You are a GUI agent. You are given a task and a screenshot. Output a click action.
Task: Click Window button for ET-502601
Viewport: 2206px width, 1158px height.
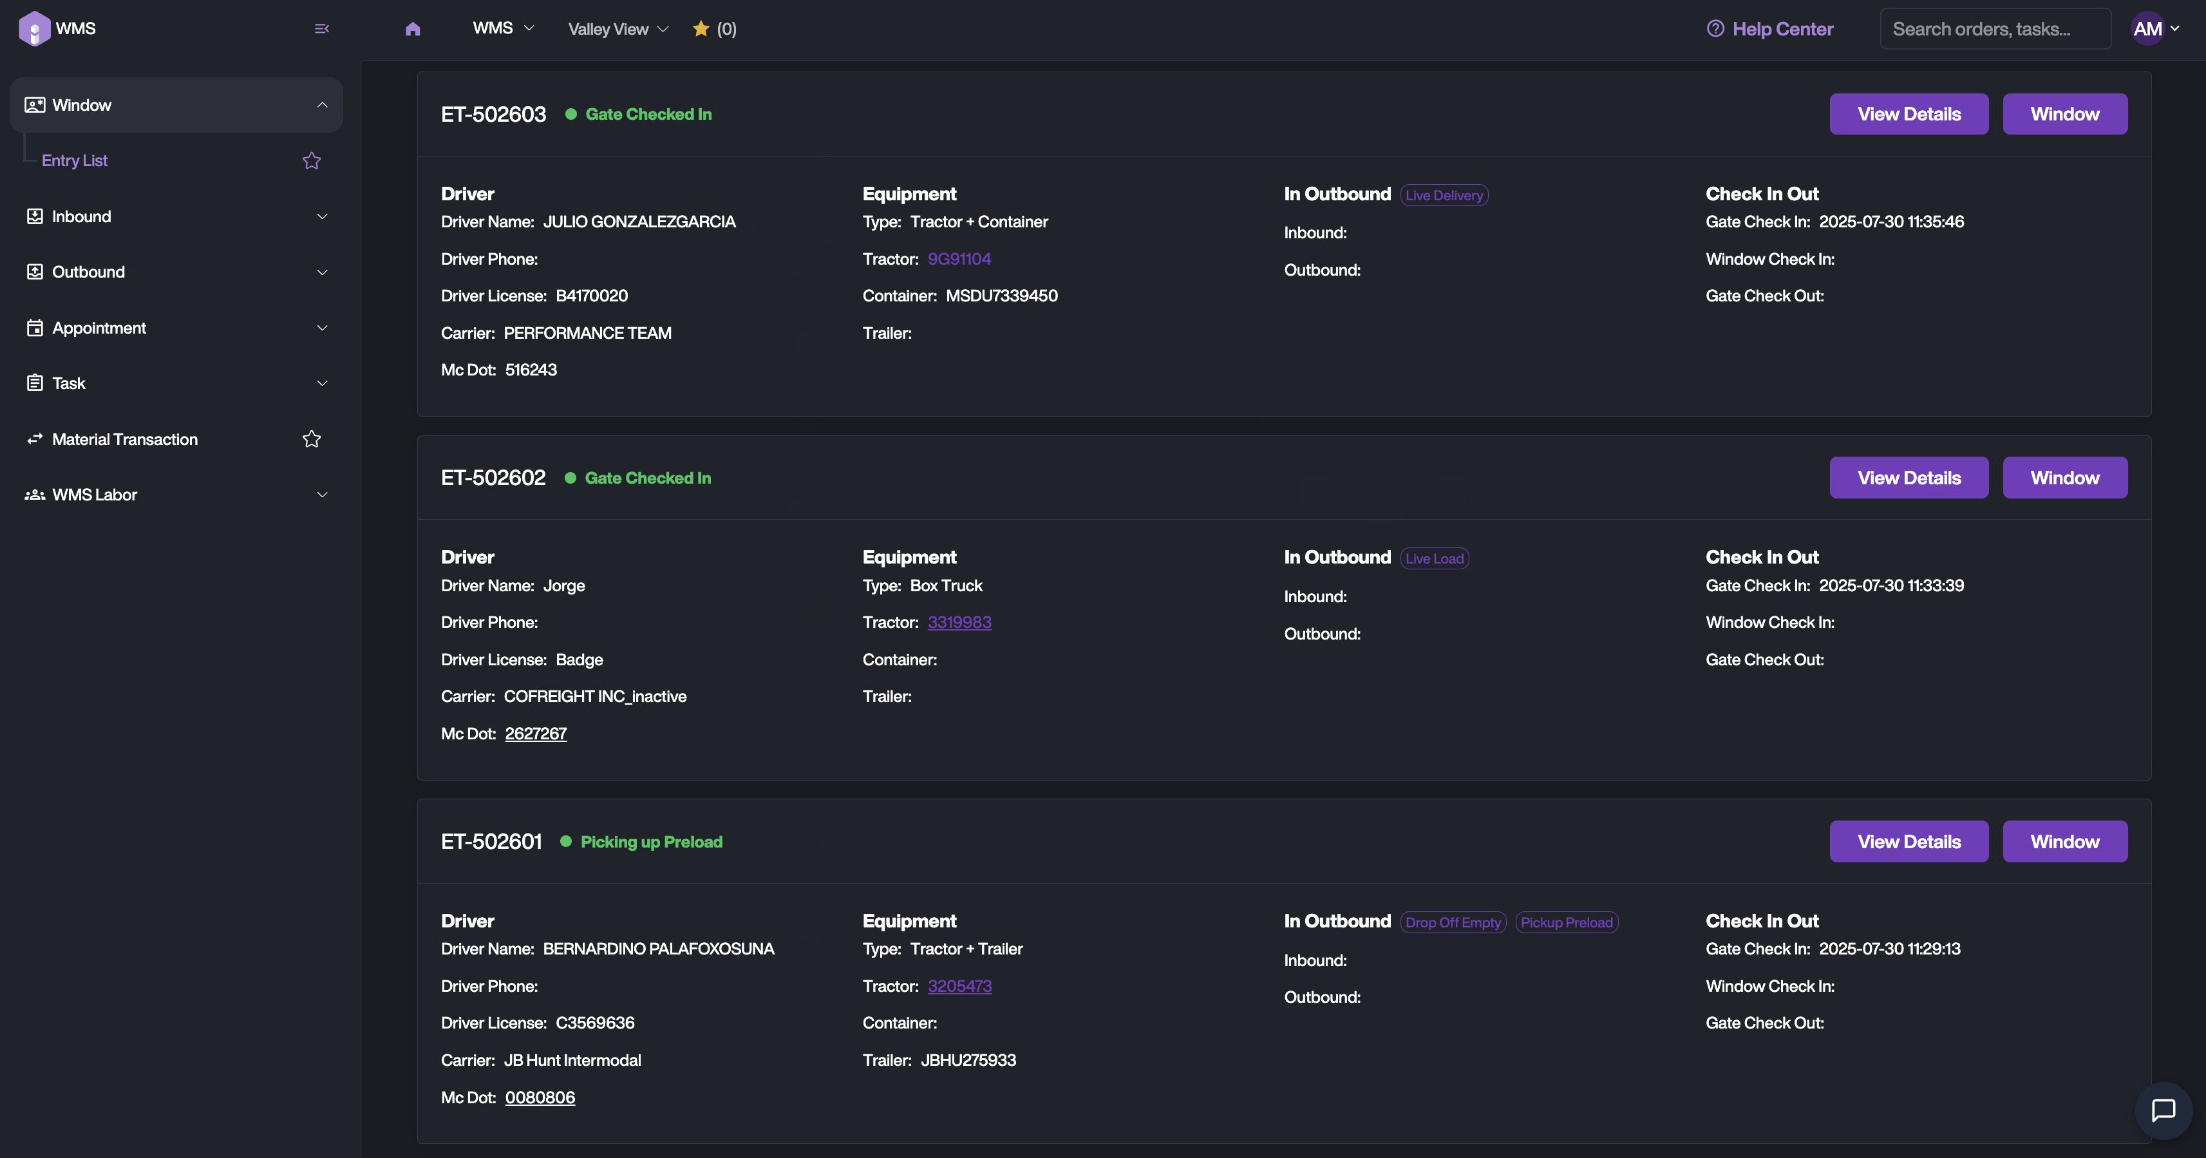pyautogui.click(x=2065, y=841)
